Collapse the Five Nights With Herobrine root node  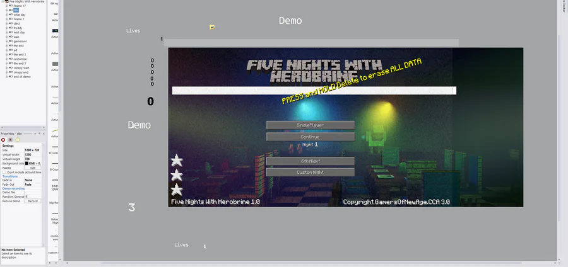(2, 1)
